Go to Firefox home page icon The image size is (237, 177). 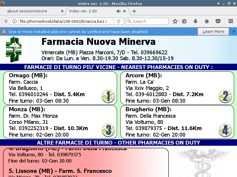point(207,21)
